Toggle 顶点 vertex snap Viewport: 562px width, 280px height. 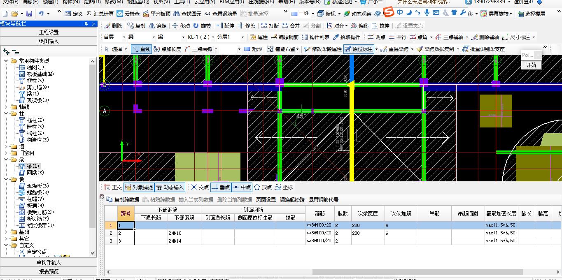[263, 187]
